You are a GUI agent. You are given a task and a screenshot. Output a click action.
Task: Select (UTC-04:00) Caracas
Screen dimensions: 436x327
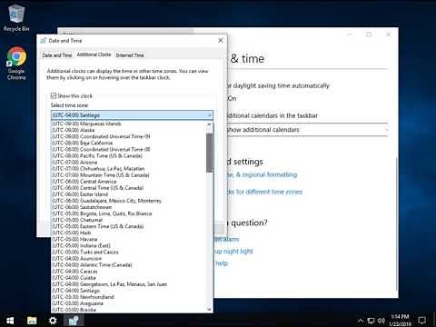click(129, 272)
